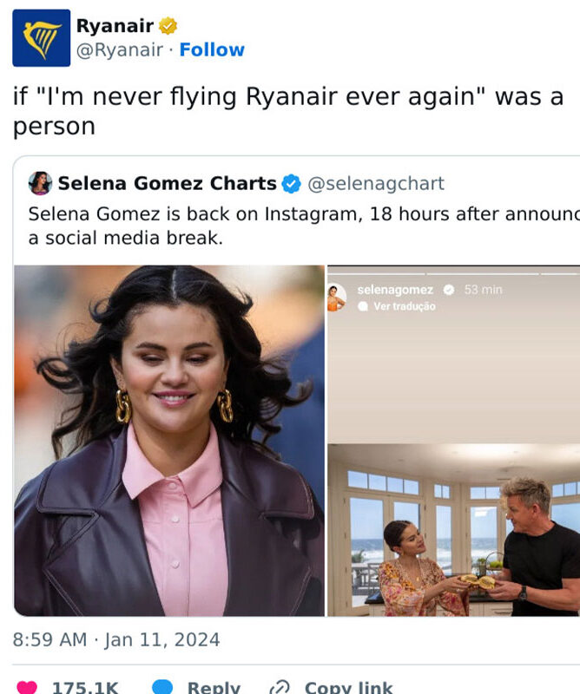Open the photo with the pink shirt
Screen dimensions: 580x694
169,441
